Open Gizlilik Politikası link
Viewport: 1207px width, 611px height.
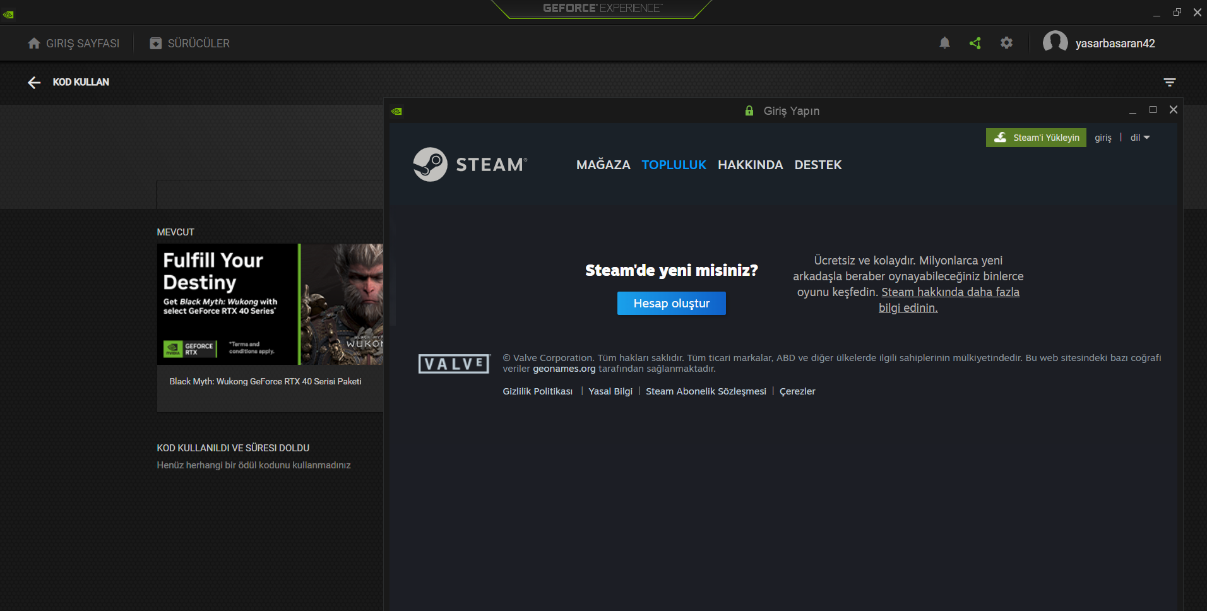tap(538, 391)
